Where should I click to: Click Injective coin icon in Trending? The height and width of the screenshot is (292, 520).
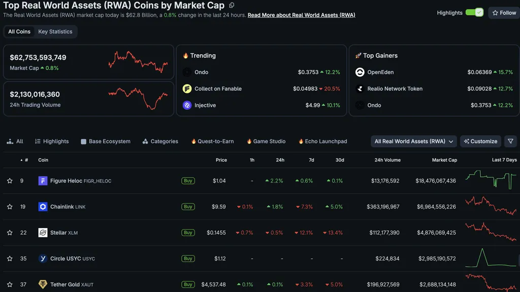click(187, 105)
